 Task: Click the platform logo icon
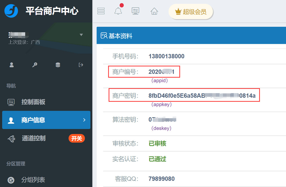(x=11, y=11)
